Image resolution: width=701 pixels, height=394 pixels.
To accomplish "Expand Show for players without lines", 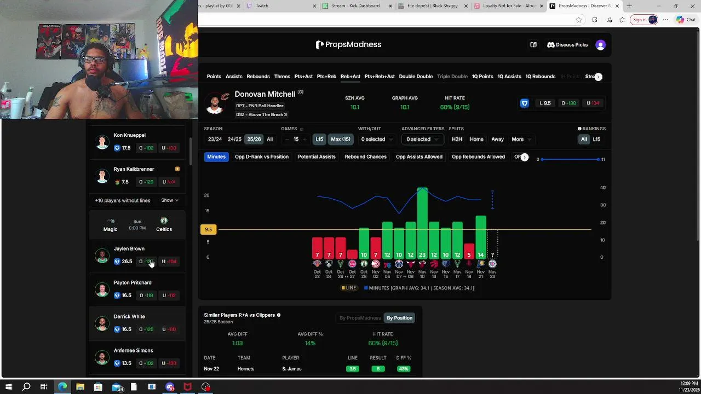I will click(x=169, y=200).
